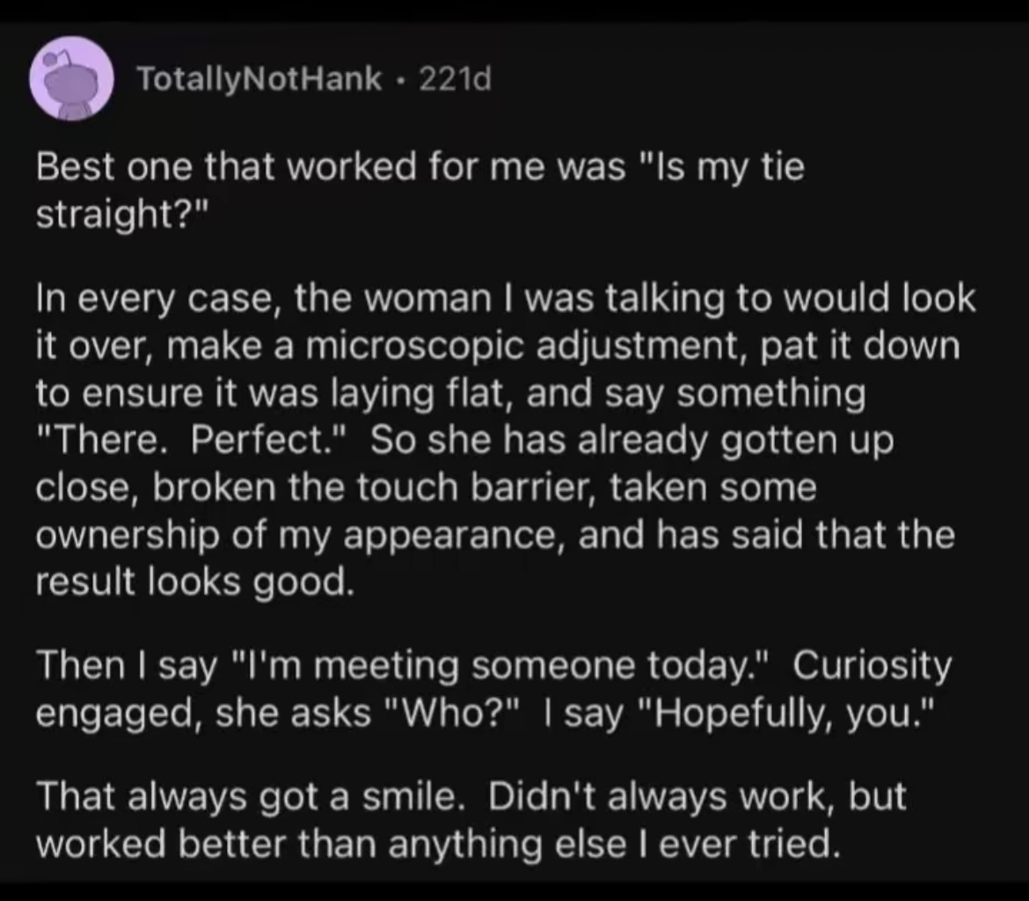Click the sentence "That always got a smile."
Viewport: 1029px width, 901px height.
[246, 796]
